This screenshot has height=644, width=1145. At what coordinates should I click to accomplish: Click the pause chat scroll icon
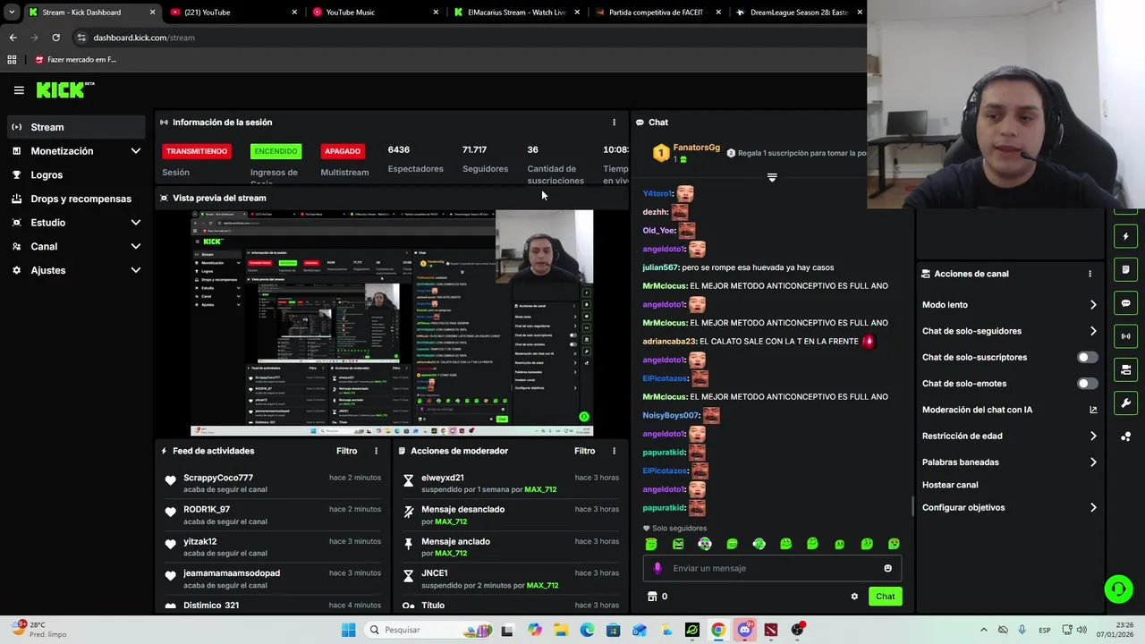(772, 177)
